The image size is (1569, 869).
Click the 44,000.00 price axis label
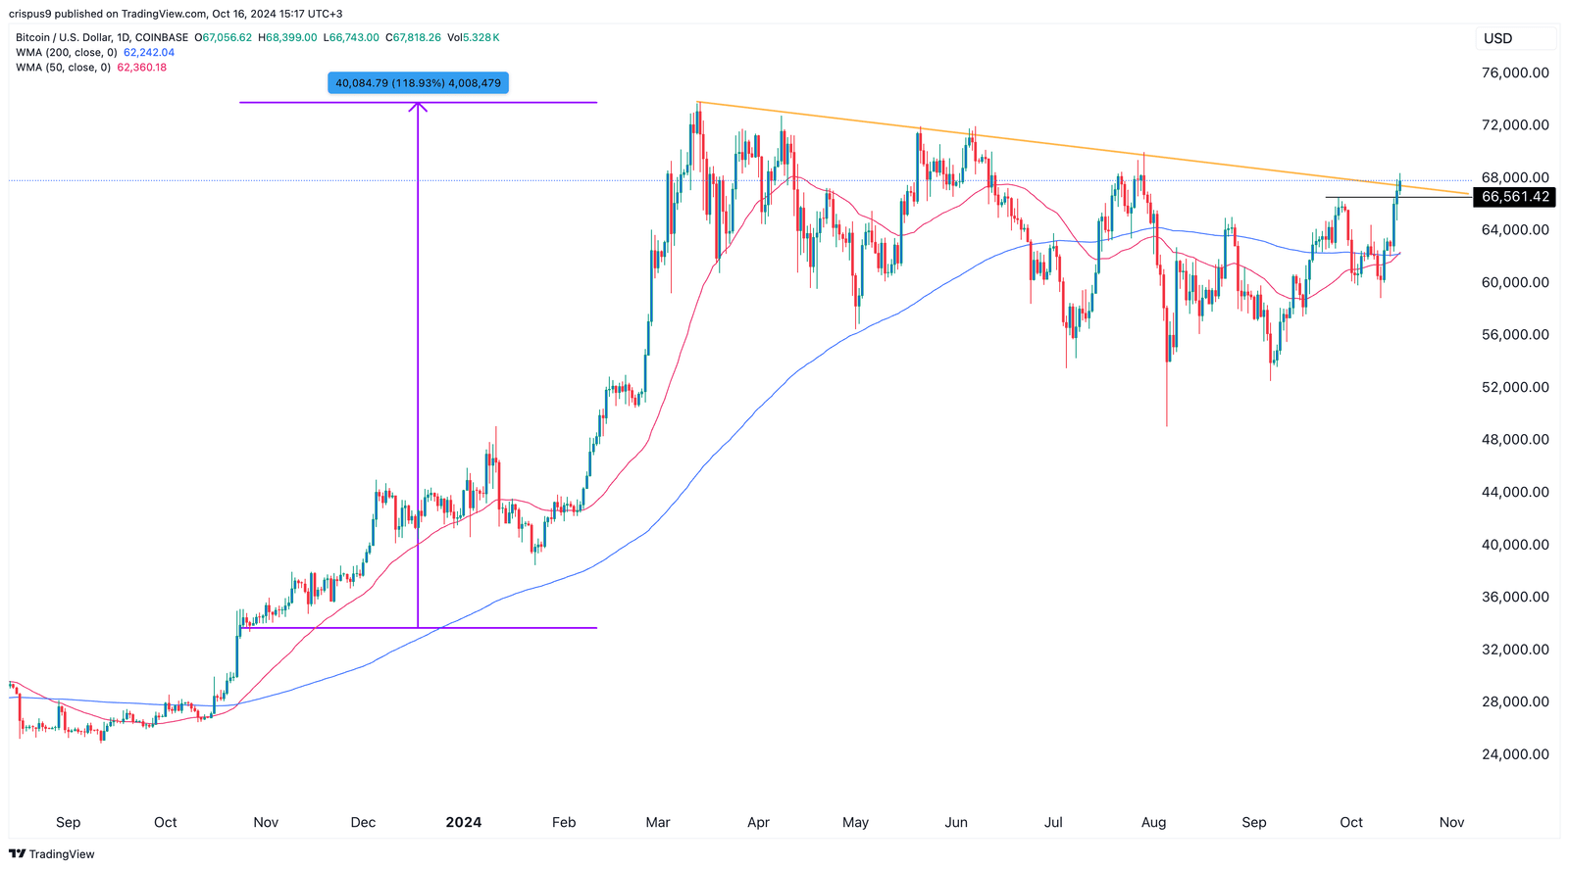(x=1515, y=492)
